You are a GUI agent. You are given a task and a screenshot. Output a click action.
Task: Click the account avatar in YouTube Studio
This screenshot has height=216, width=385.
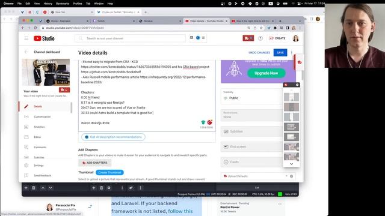click(295, 38)
